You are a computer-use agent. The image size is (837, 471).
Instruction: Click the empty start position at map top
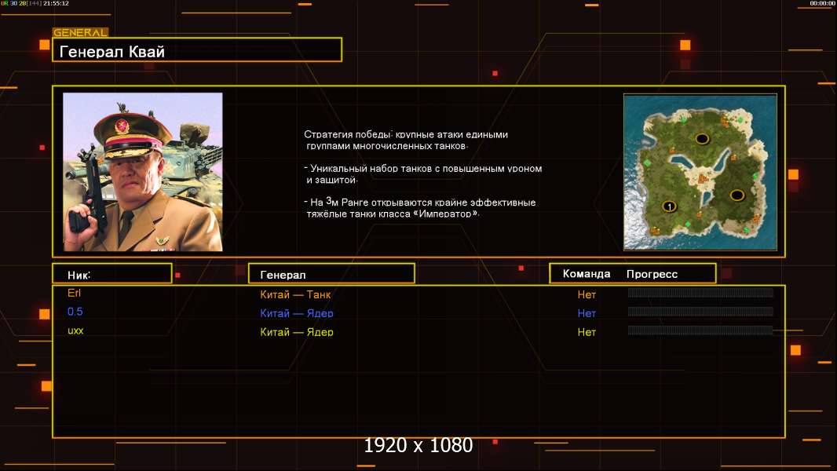pyautogui.click(x=701, y=139)
